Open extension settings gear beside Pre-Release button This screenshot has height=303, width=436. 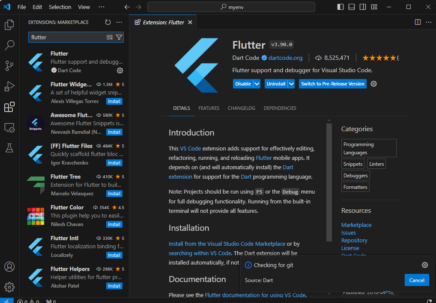[374, 84]
